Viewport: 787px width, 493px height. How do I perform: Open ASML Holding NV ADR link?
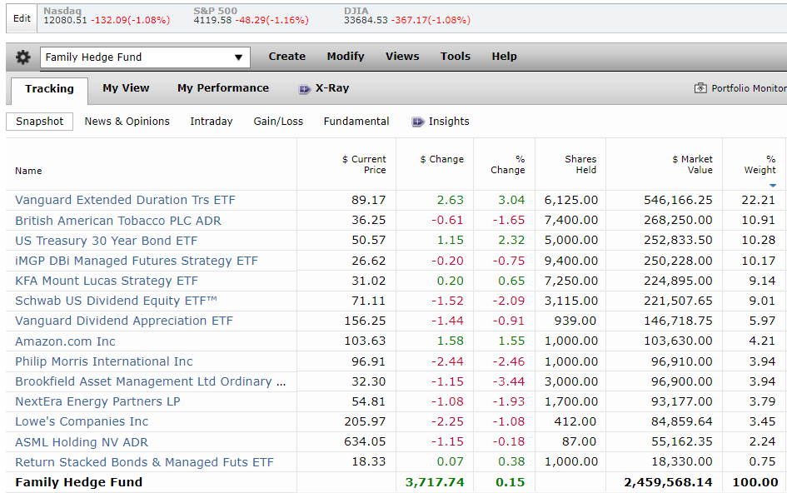(x=82, y=442)
